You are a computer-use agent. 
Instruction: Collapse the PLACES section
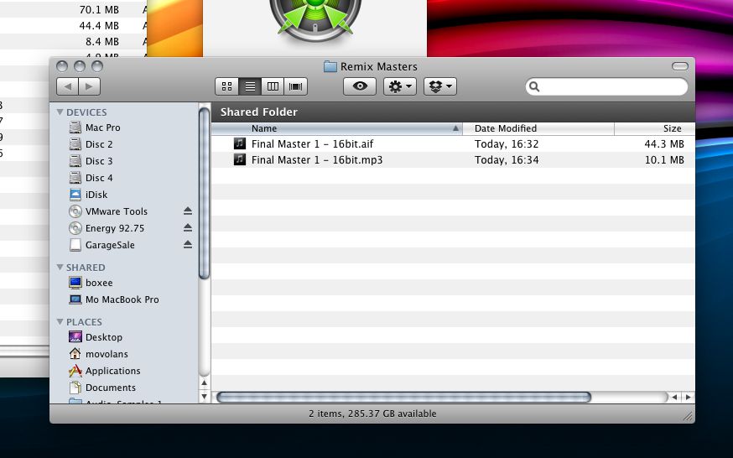60,322
